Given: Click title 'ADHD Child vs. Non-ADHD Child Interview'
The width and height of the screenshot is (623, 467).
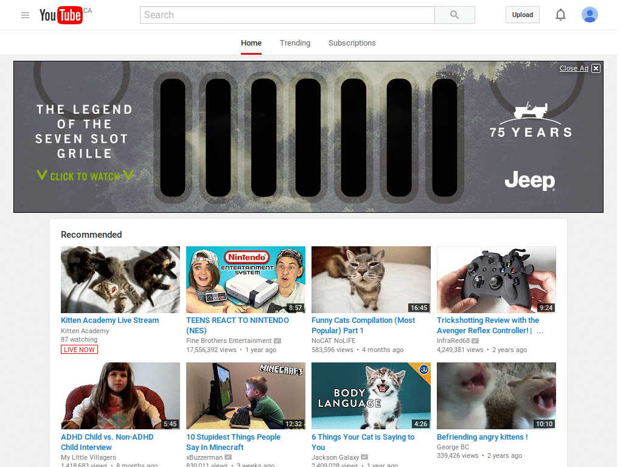Looking at the screenshot, I should pyautogui.click(x=107, y=442).
